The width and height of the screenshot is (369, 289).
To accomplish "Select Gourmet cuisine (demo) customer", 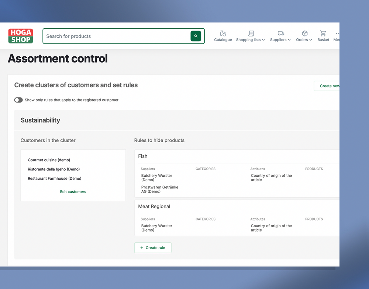I will point(49,160).
